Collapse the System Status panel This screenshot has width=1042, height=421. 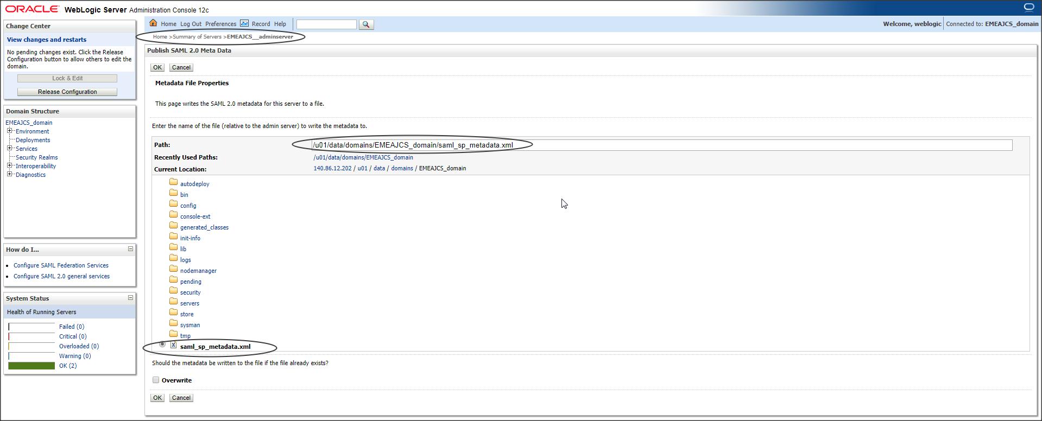pyautogui.click(x=130, y=298)
